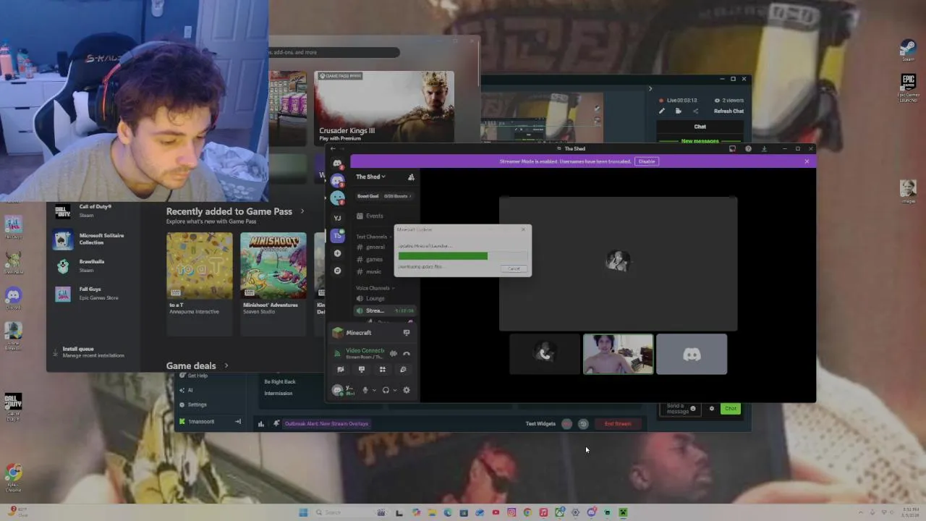Click Refresh Chat in Streamlabs
The height and width of the screenshot is (521, 926).
729,111
